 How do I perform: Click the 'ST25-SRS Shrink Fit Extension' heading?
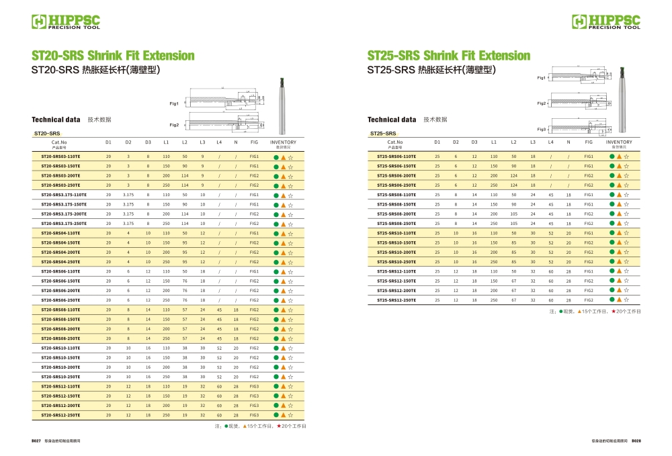click(449, 56)
